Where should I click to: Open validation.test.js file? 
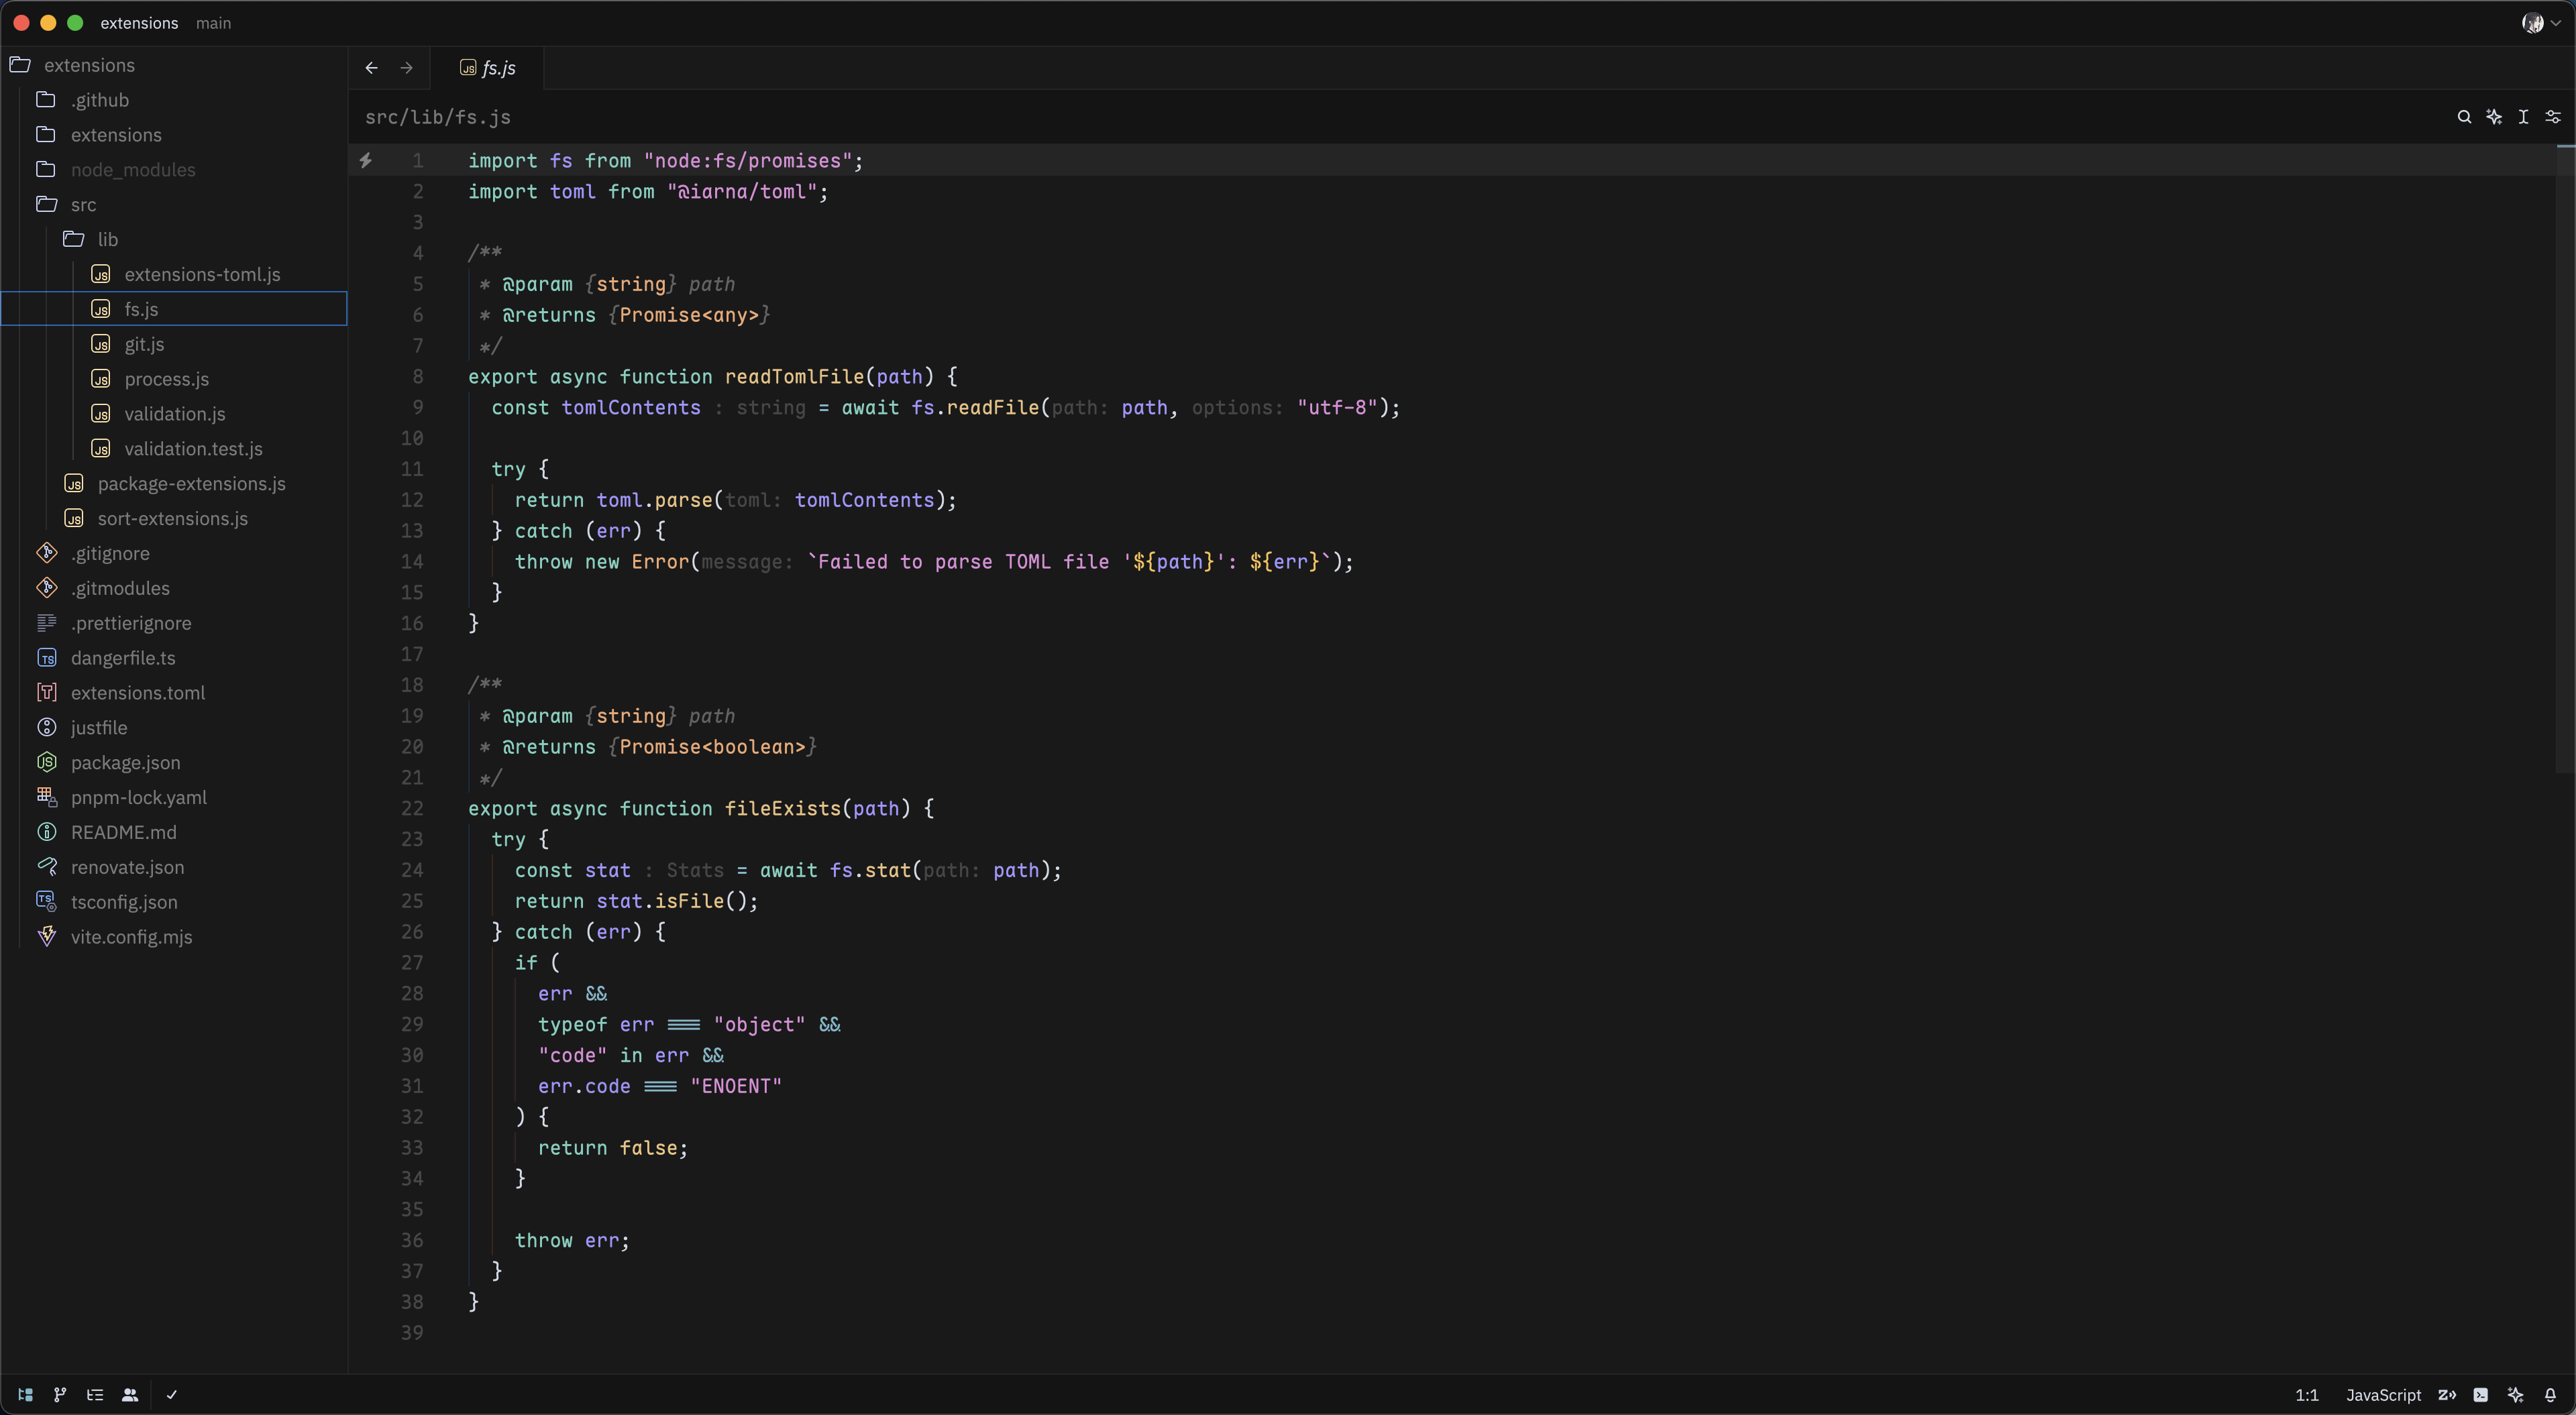pos(174,449)
